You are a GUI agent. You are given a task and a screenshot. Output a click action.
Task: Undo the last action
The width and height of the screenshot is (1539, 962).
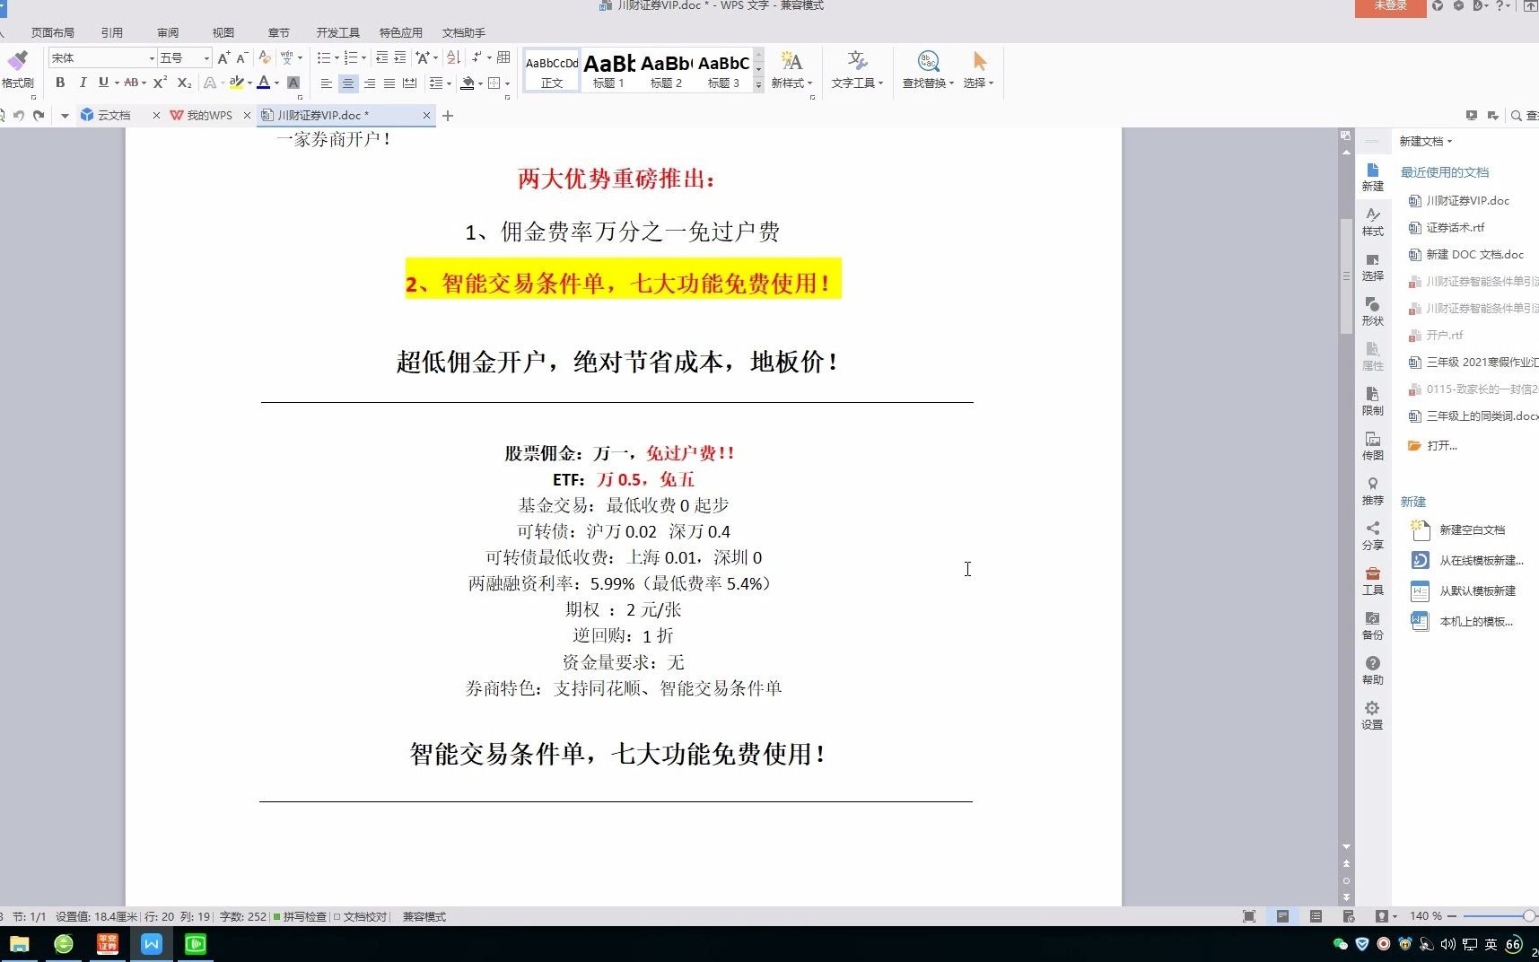click(19, 115)
